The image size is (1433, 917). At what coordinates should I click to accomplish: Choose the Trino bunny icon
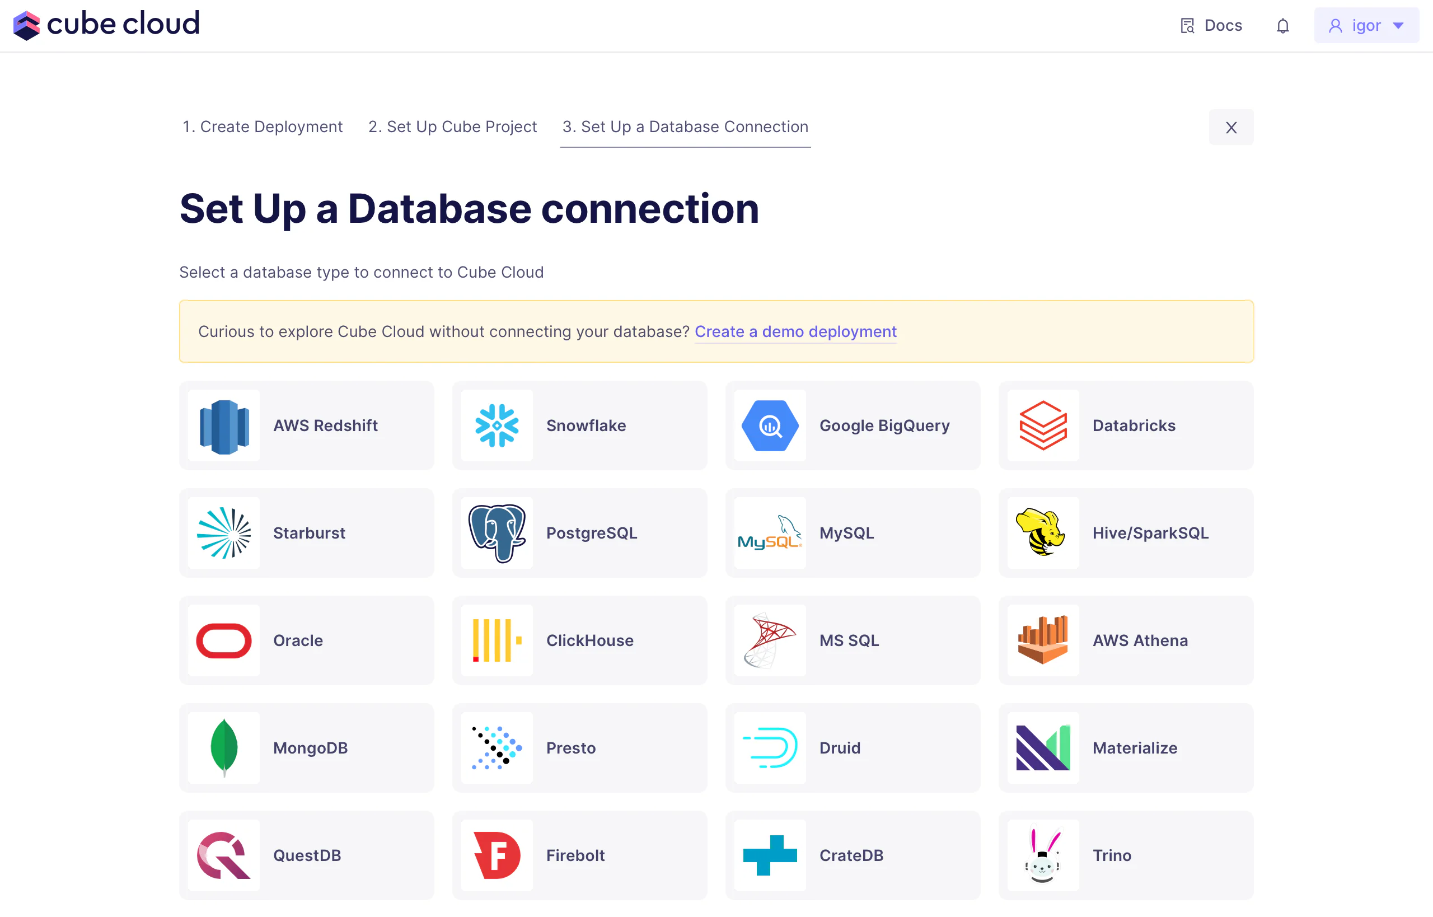pyautogui.click(x=1042, y=855)
